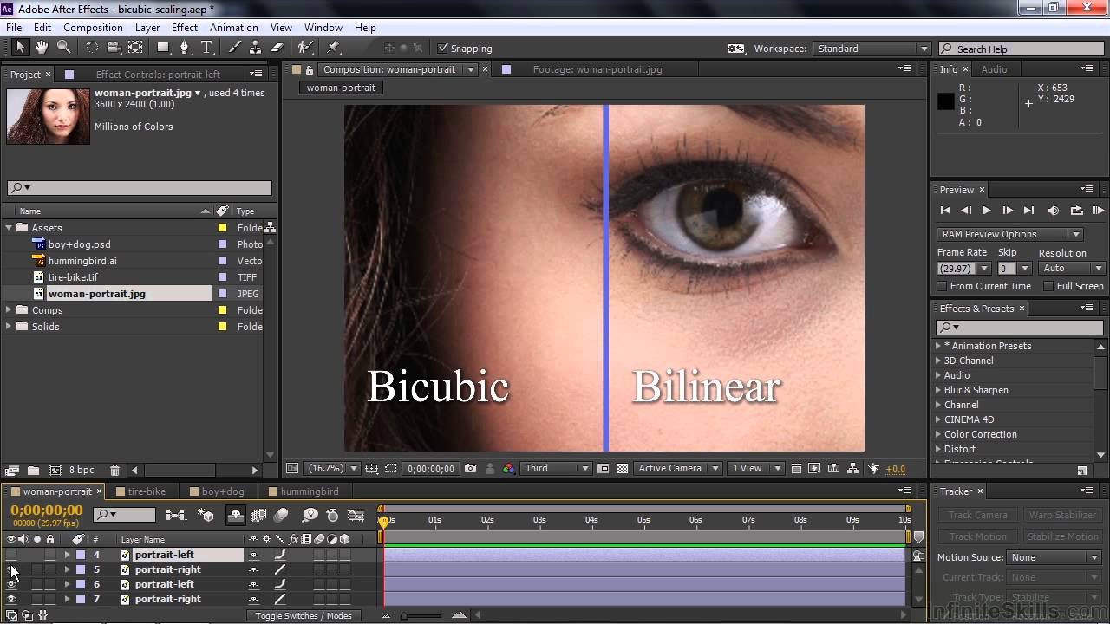Image resolution: width=1110 pixels, height=624 pixels.
Task: Toggle the Hide Shy Layers switch
Action: point(235,515)
